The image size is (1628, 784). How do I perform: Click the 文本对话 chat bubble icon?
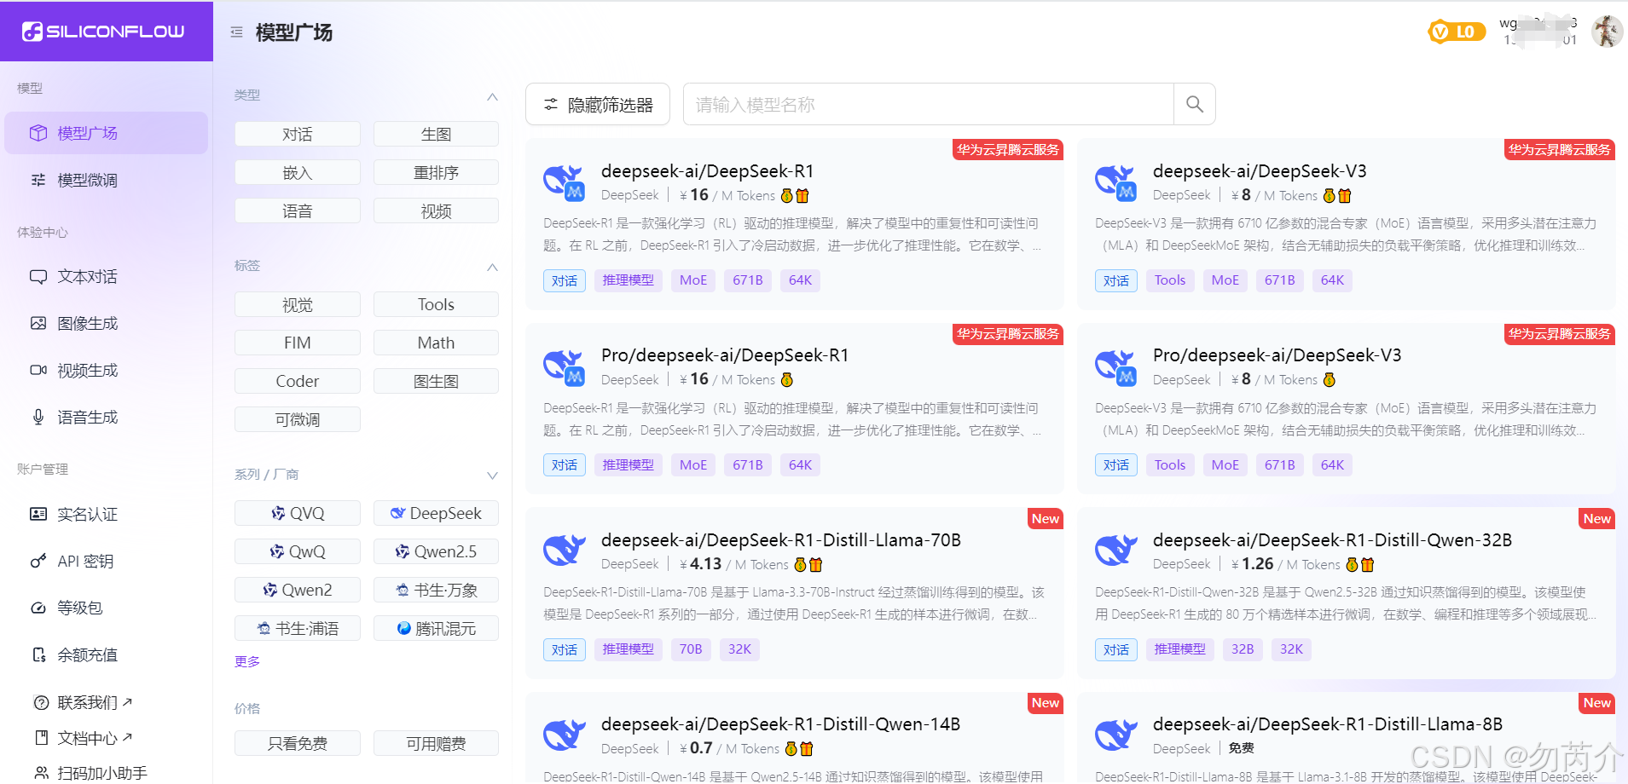coord(38,277)
